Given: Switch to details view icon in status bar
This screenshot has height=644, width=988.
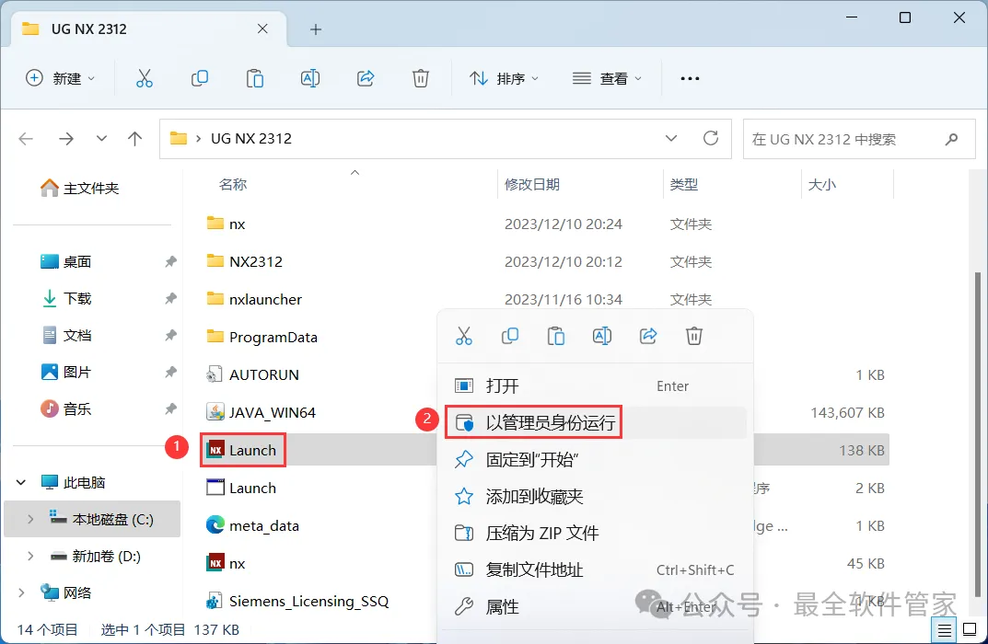Looking at the screenshot, I should click(x=944, y=629).
